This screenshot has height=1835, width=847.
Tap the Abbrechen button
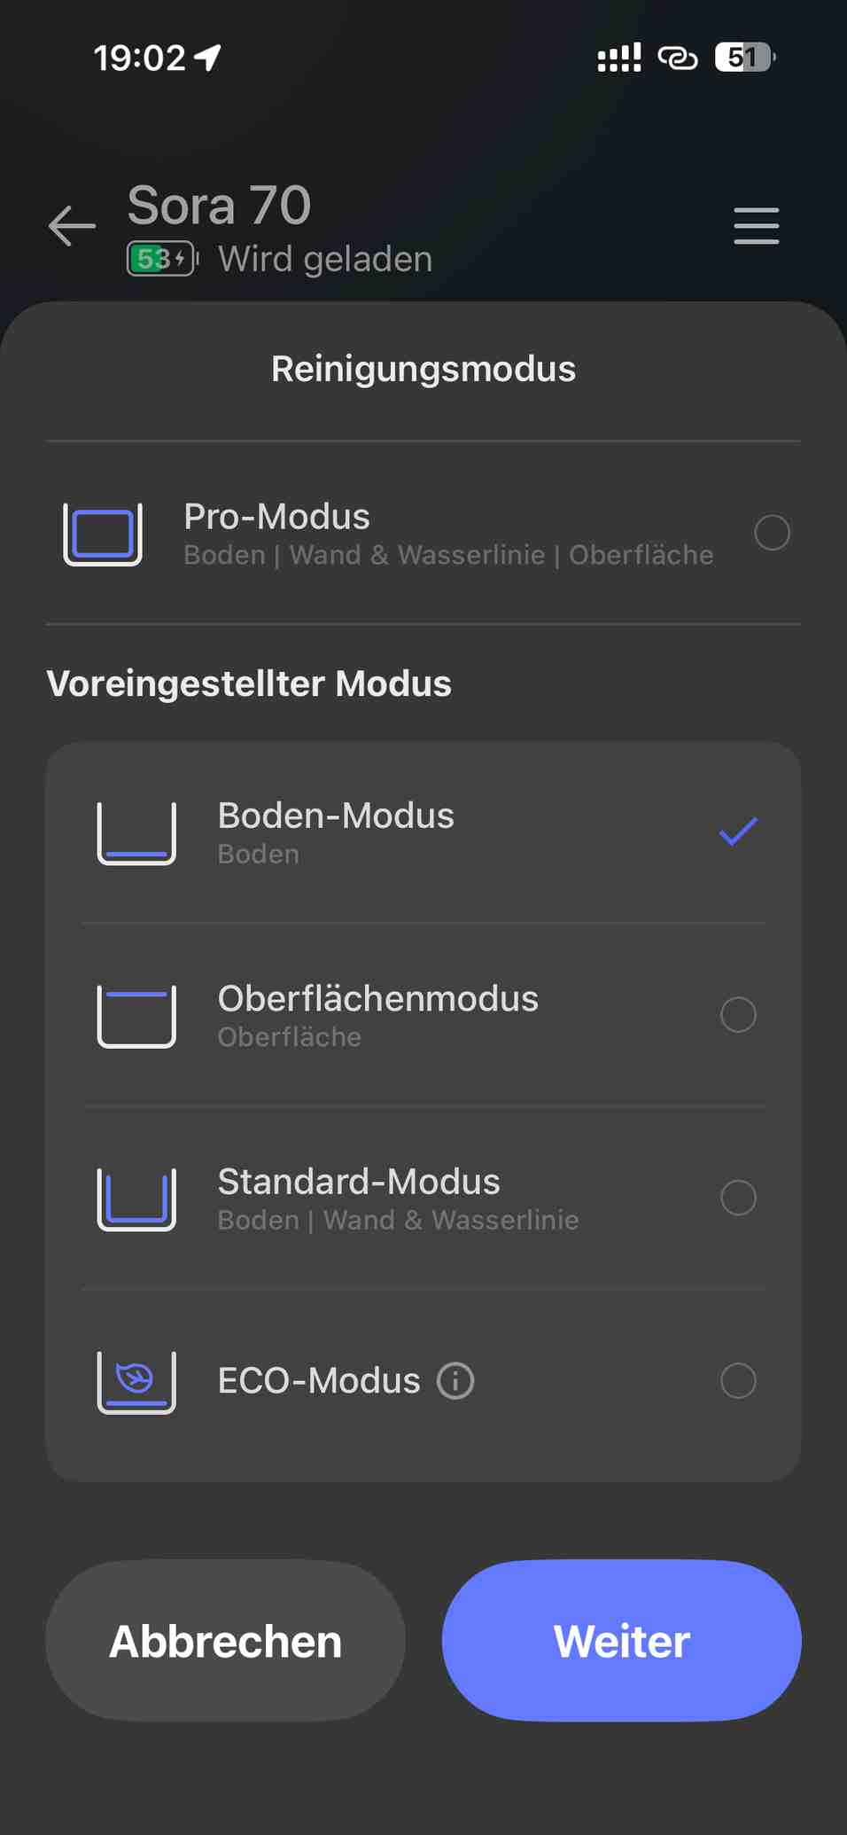click(x=225, y=1641)
